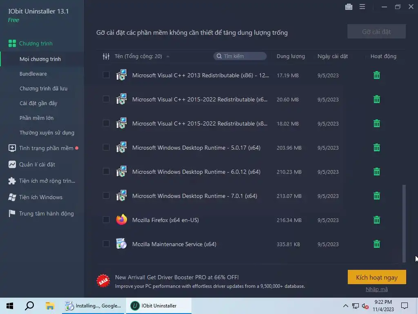Open Tiện ích mở rộng trình duyệt section
This screenshot has width=418, height=314.
pos(42,181)
